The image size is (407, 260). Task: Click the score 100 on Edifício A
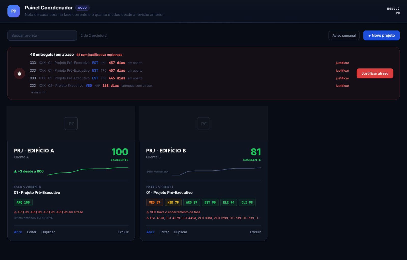pyautogui.click(x=120, y=152)
